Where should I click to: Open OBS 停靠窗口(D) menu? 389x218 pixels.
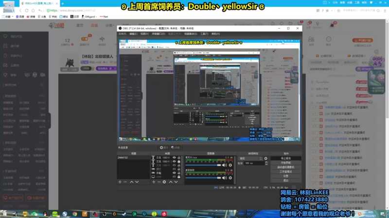[x=159, y=34]
